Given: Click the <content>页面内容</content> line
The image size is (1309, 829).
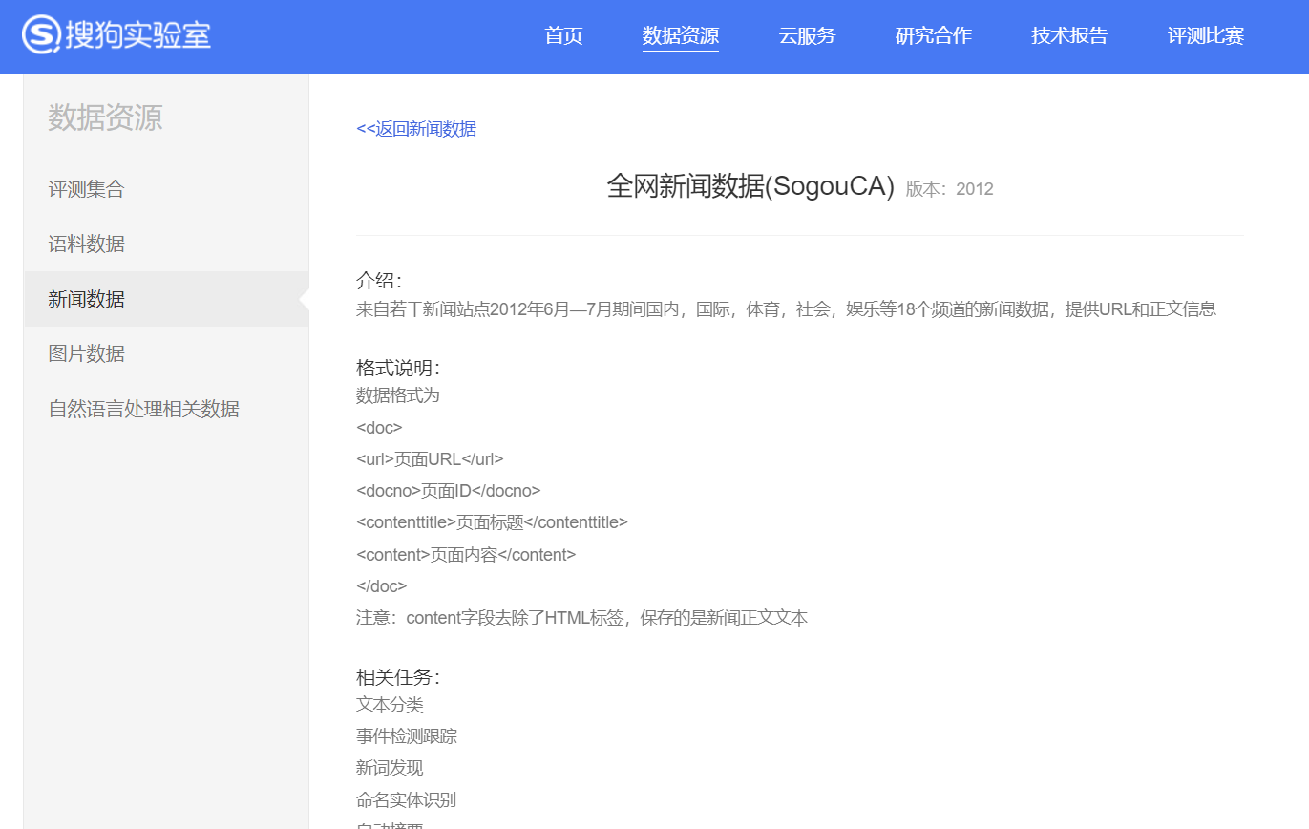Looking at the screenshot, I should (466, 554).
